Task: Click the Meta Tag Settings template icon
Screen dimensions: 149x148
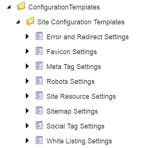Action: pos(39,66)
